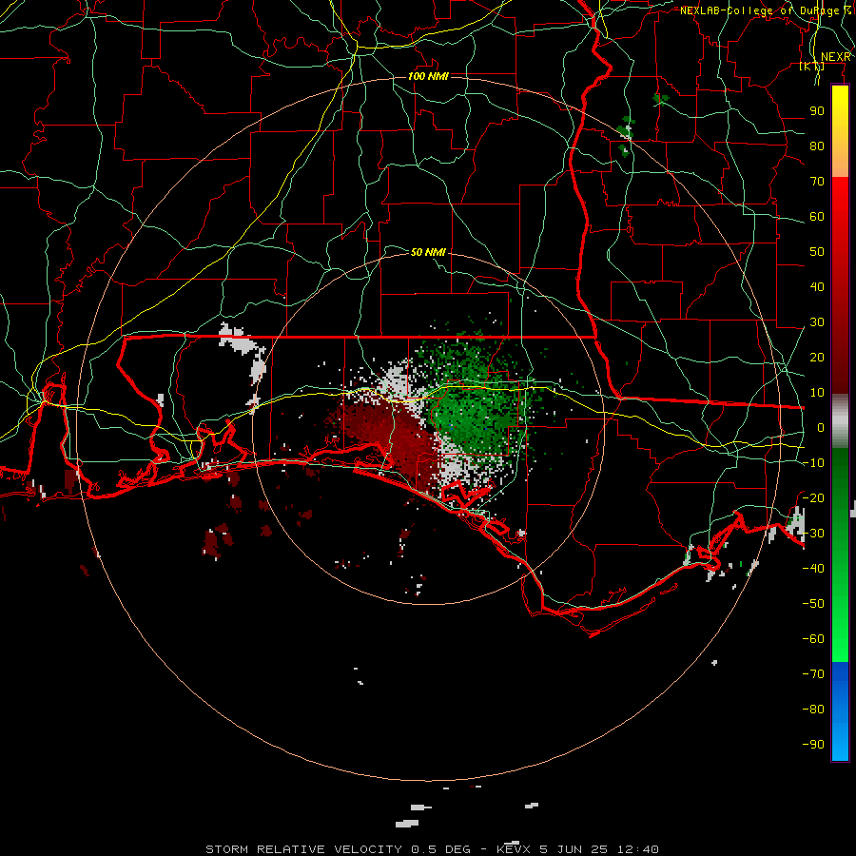Click the 90 value on velocity scale

coord(817,111)
